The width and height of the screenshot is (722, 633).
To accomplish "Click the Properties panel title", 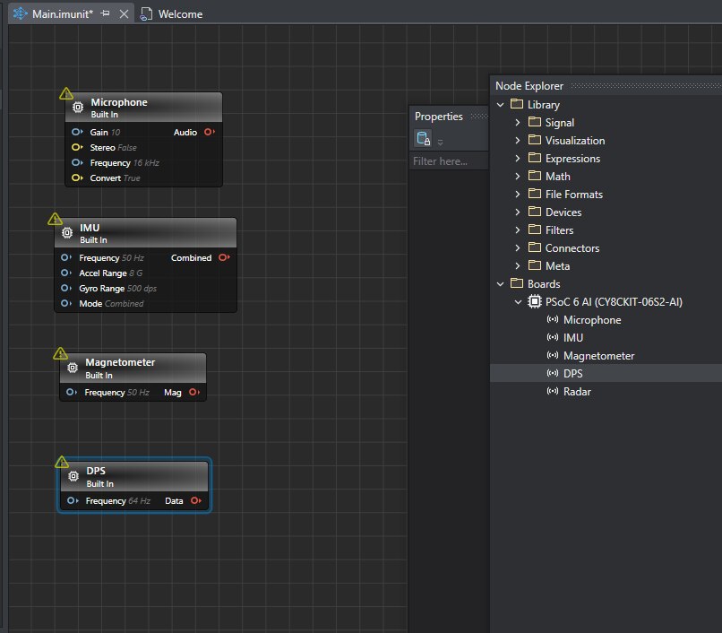I will click(438, 117).
